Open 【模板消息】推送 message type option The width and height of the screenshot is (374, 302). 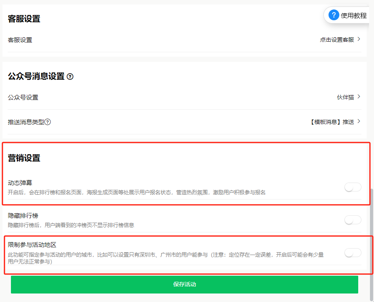[x=332, y=122]
